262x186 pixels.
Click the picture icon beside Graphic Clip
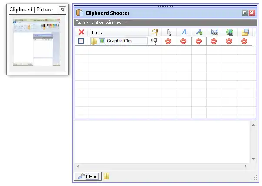pos(102,41)
